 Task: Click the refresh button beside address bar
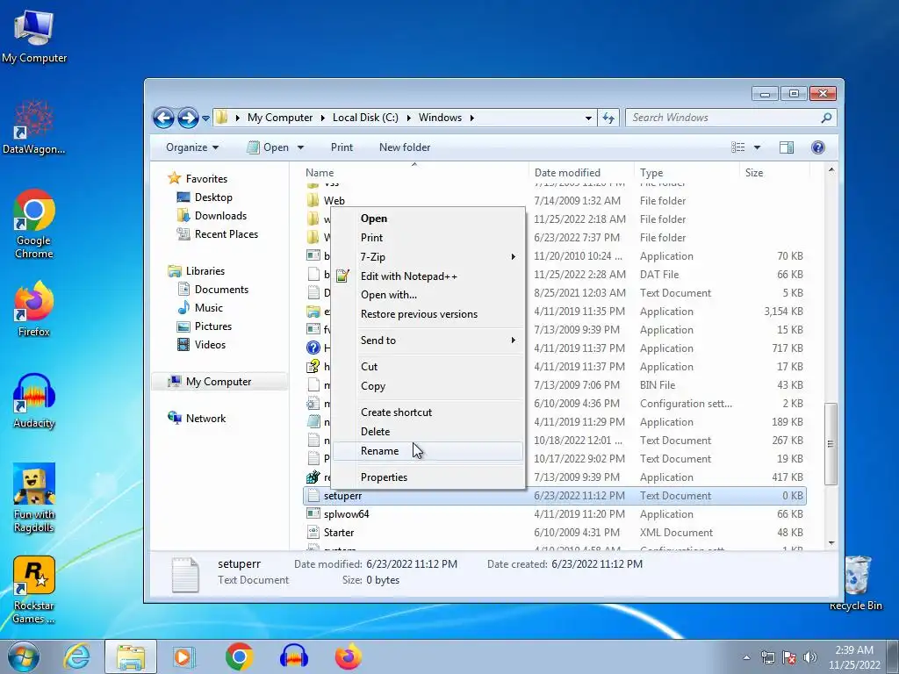coord(608,118)
